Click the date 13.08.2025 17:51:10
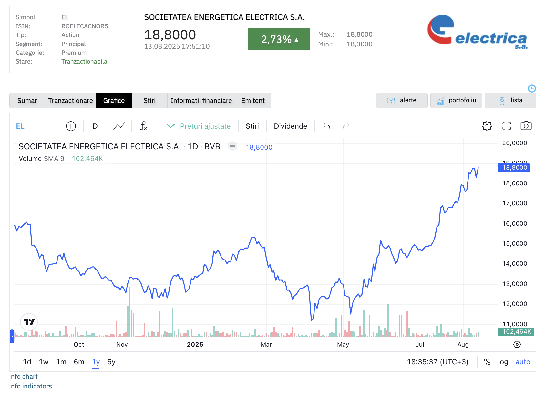This screenshot has width=545, height=403. coord(177,46)
